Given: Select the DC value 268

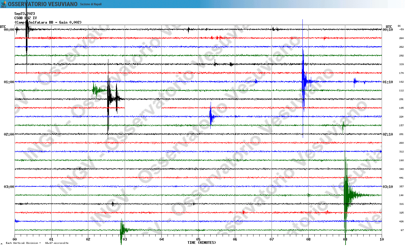Looking at the screenshot, I should [401, 143].
